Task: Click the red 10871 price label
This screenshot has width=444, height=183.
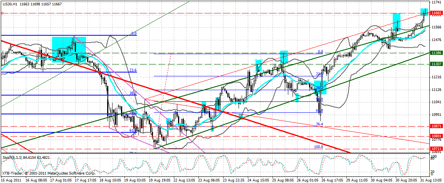Action: click(436, 126)
